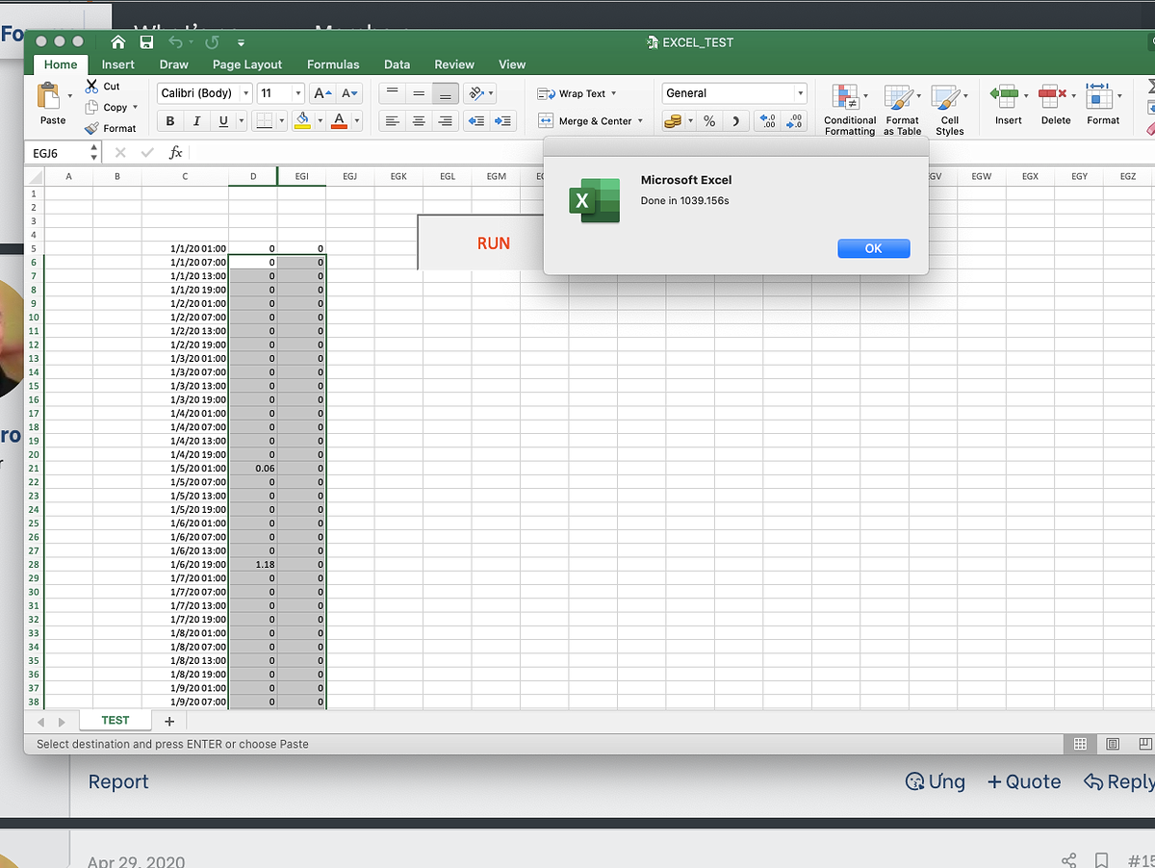Open Conditional Formatting
The image size is (1155, 868).
pos(850,109)
